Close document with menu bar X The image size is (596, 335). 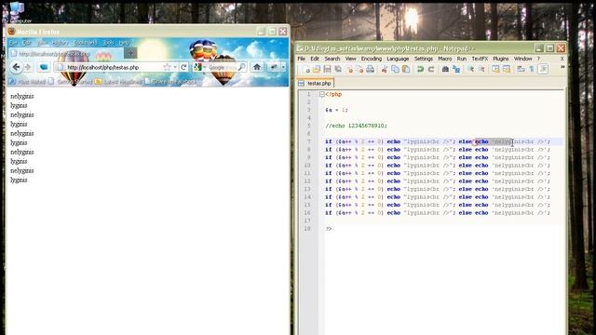click(x=562, y=59)
